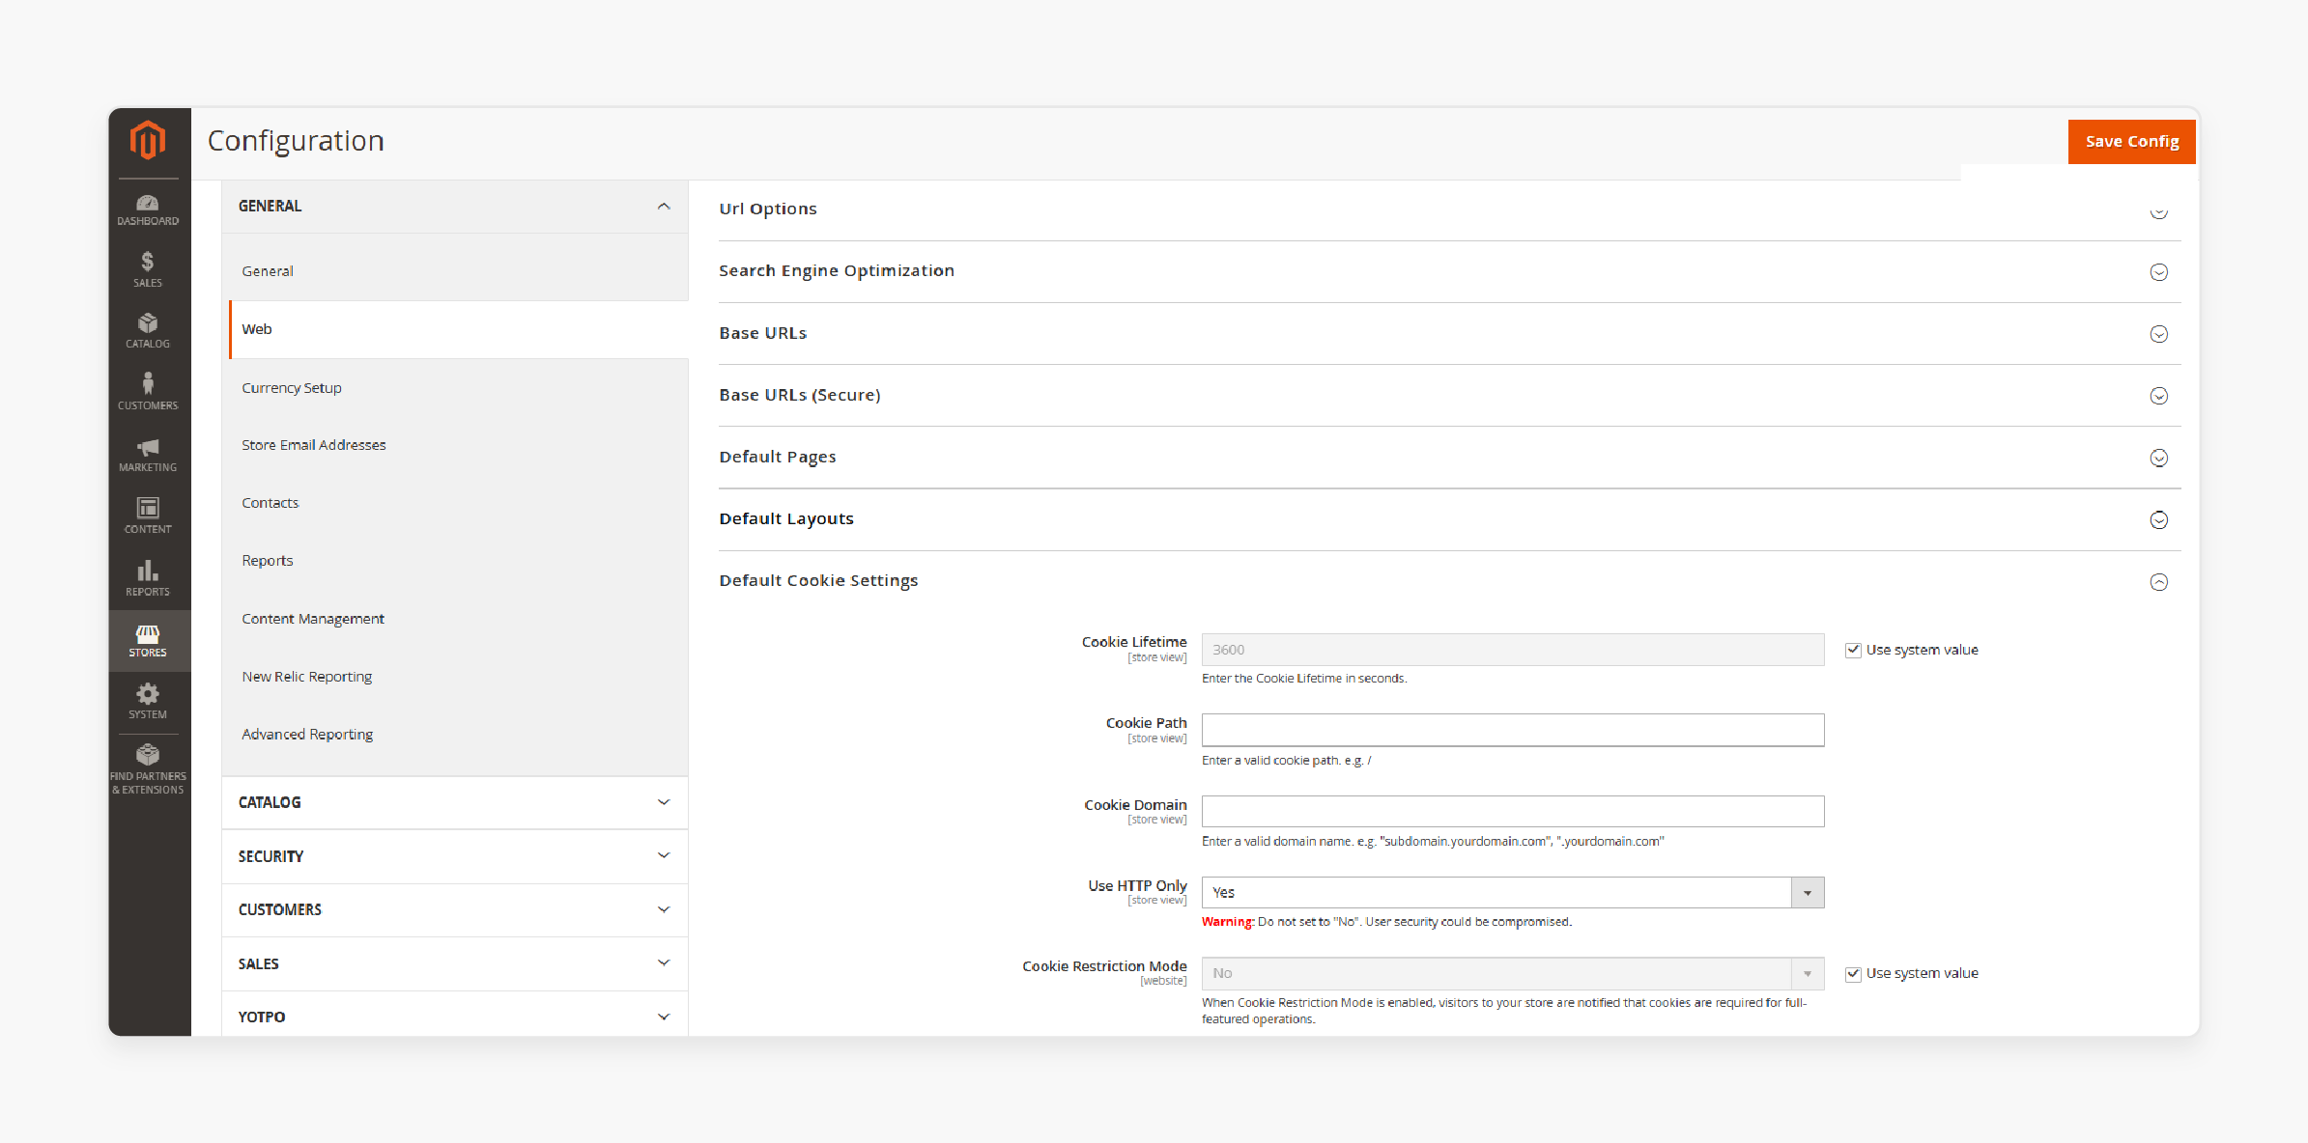Expand the Base URLs section arrow
This screenshot has width=2308, height=1143.
pyautogui.click(x=2158, y=334)
